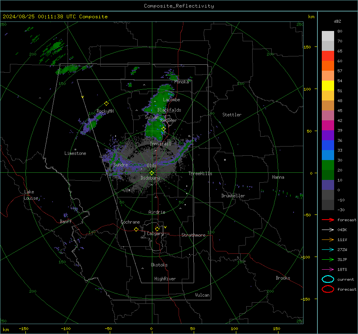Pick the slate purple 0-10 dBZ swatch
Image resolution: width=358 pixels, height=334 pixels.
(328, 185)
